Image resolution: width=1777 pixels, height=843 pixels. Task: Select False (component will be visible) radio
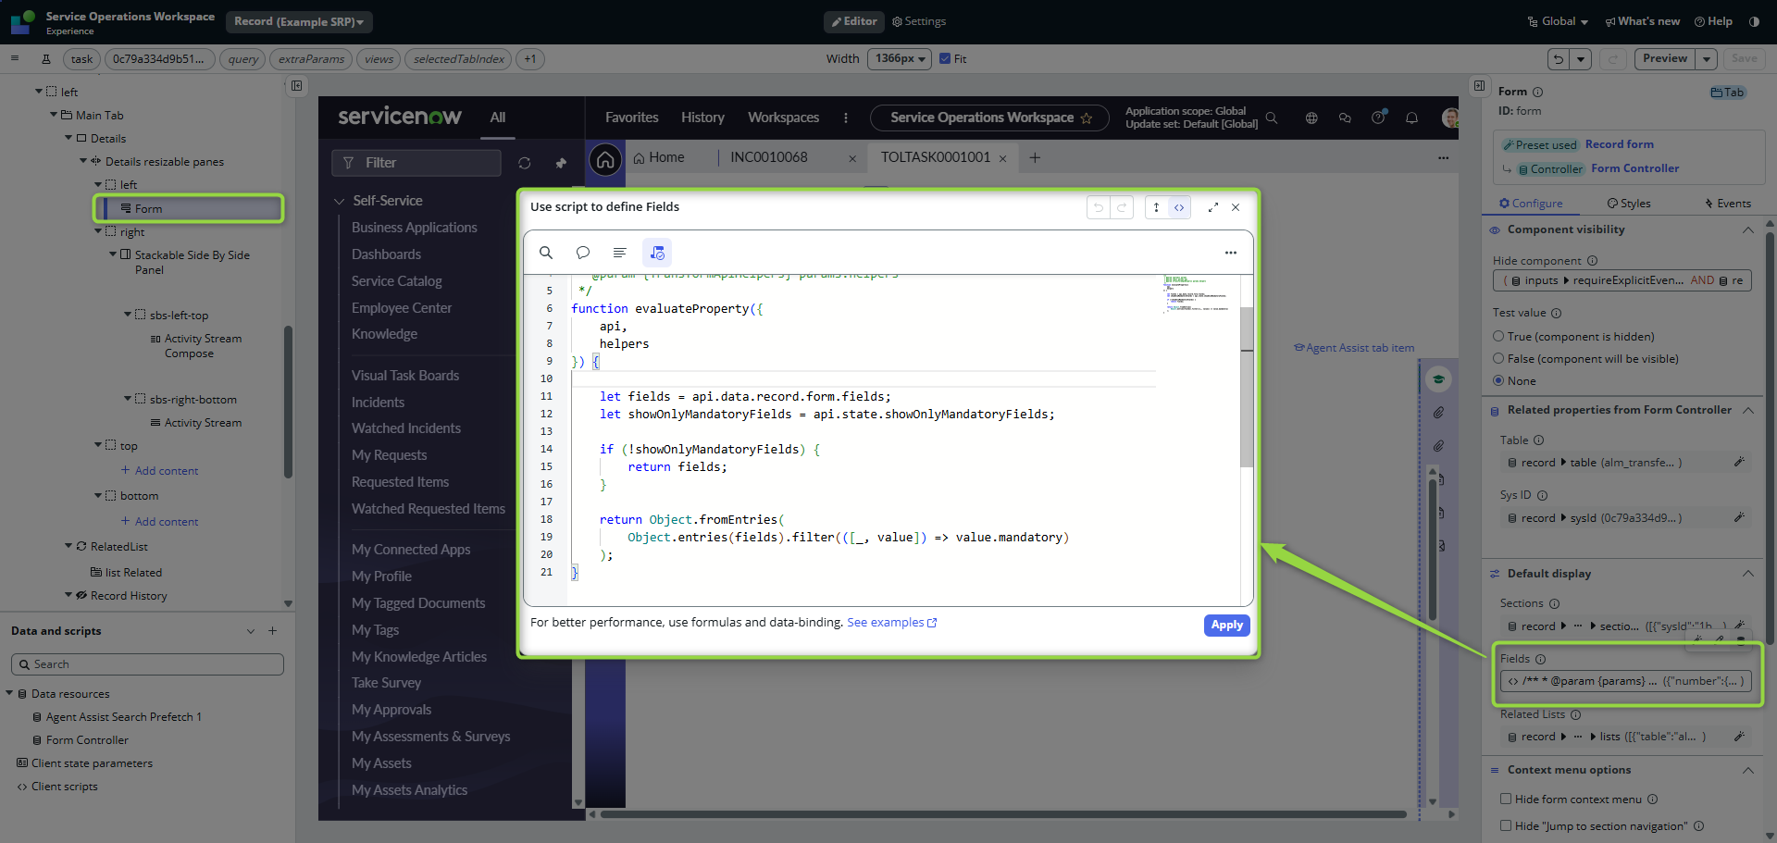1498,359
